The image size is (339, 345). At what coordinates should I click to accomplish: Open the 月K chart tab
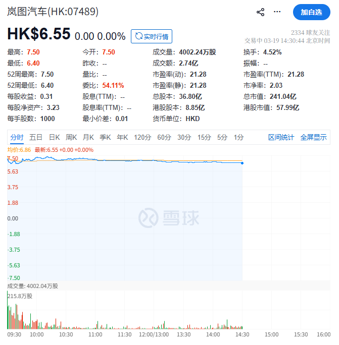[88, 137]
